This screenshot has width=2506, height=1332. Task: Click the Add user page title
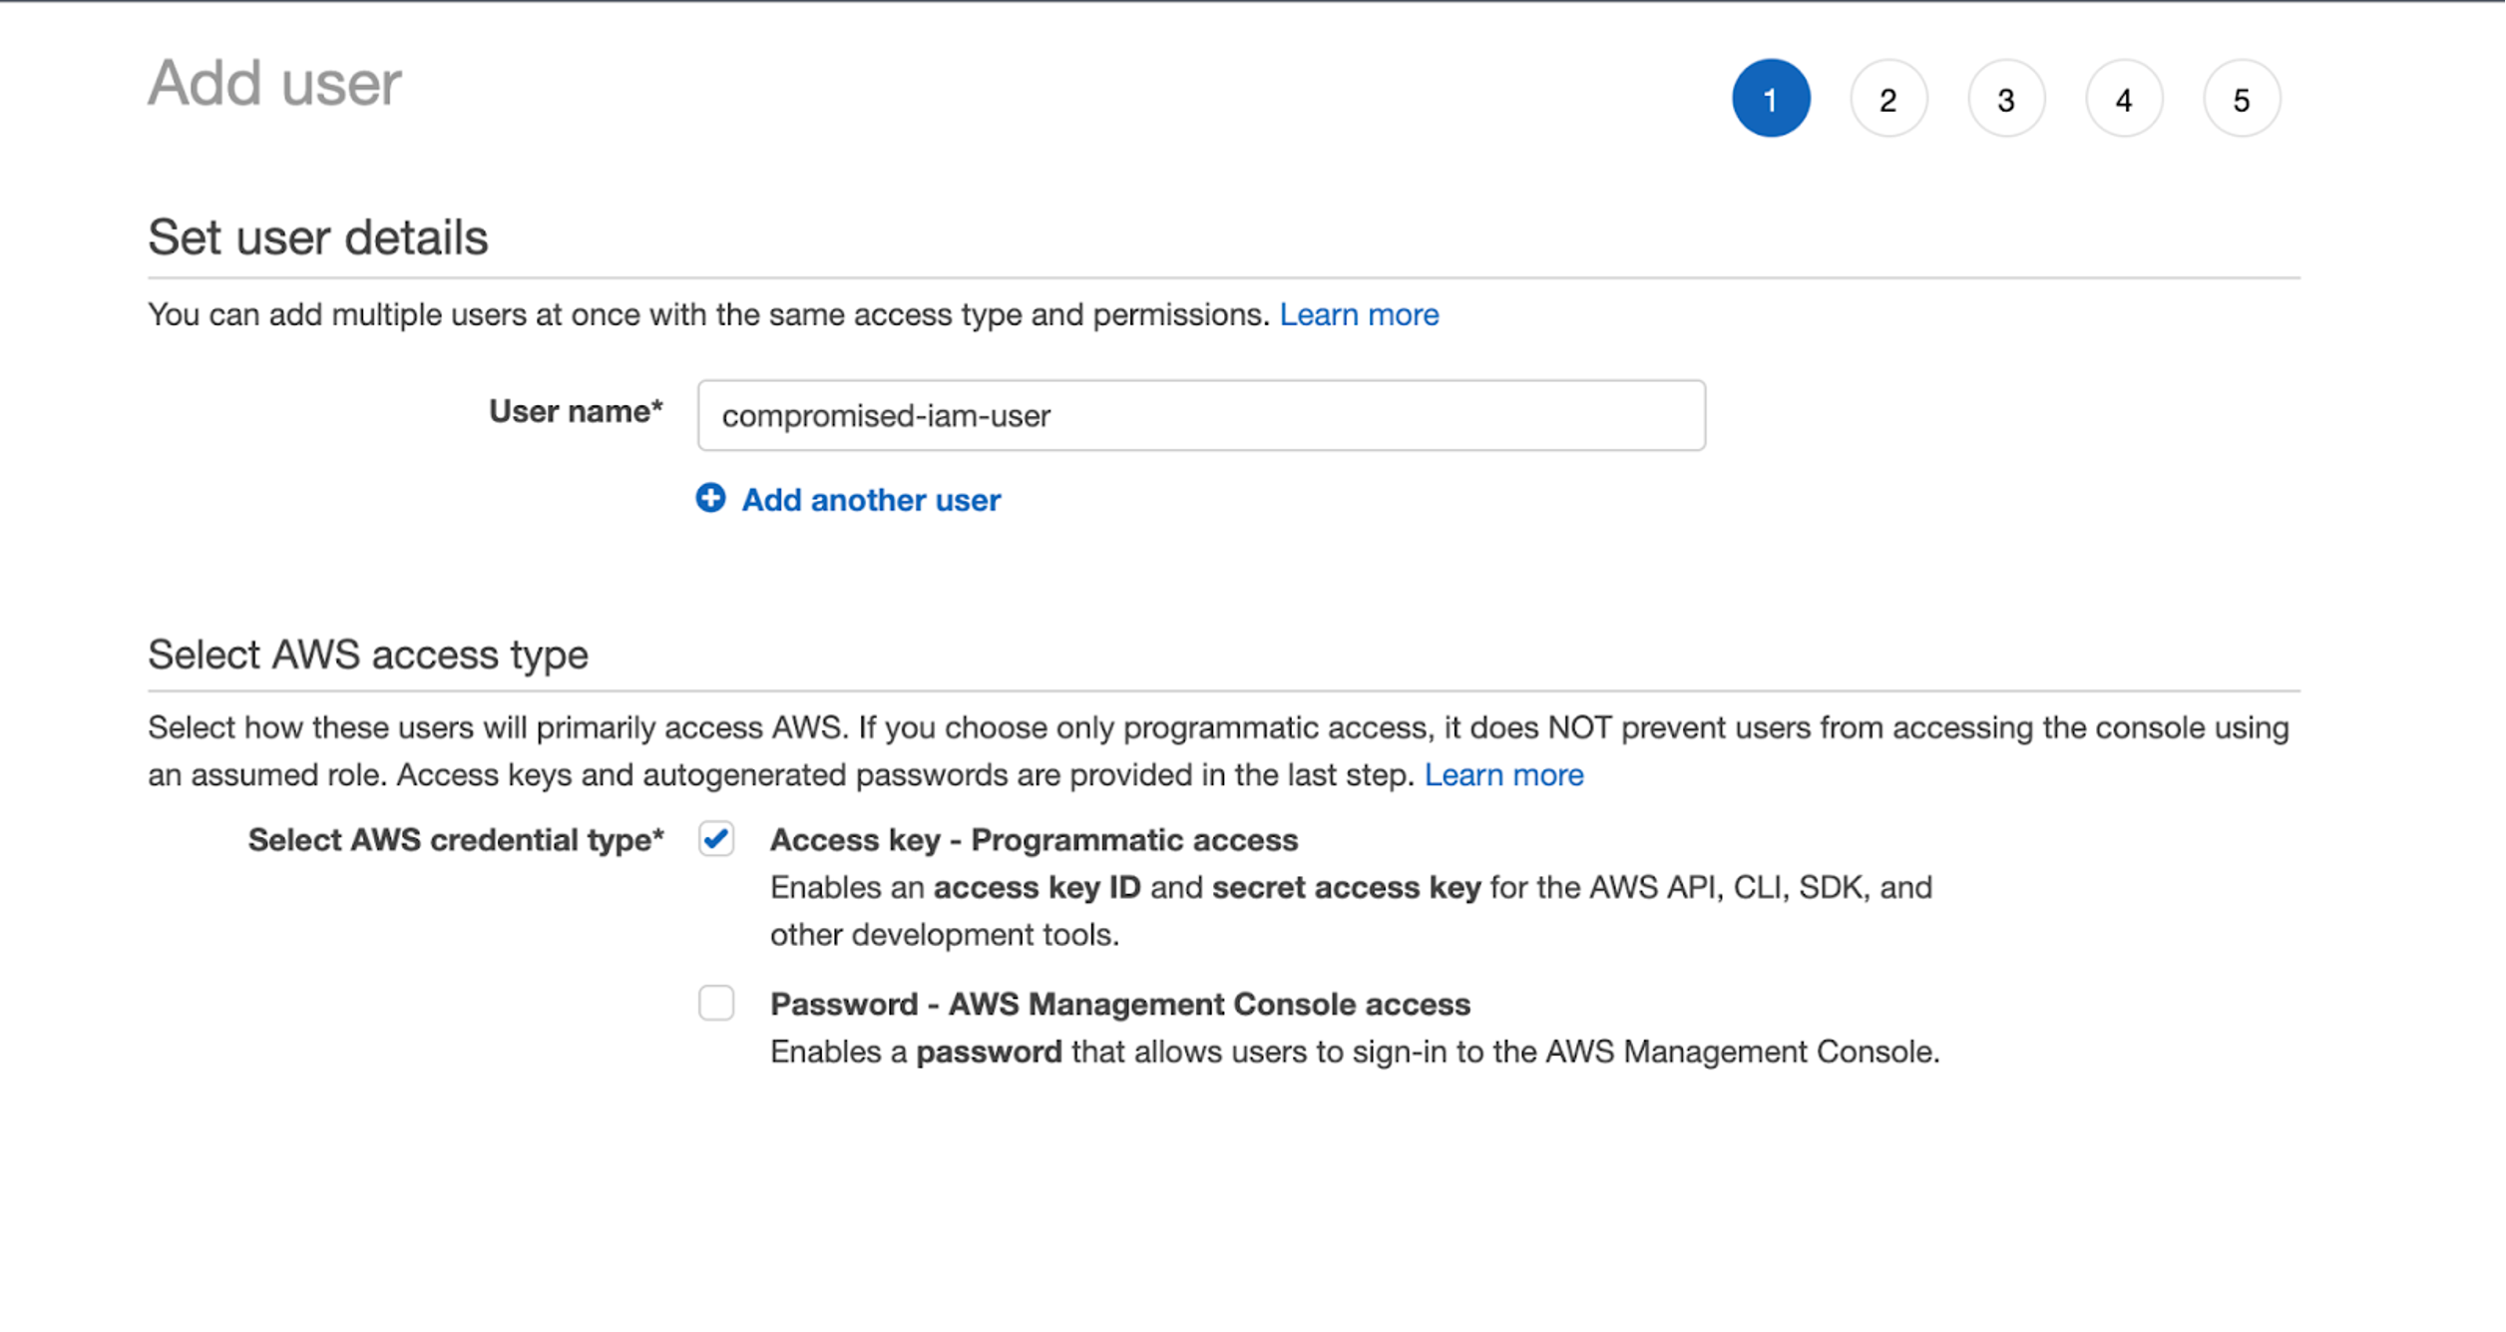coord(275,83)
